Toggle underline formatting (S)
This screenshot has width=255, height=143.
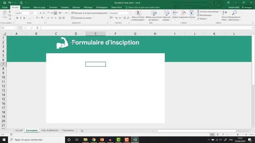click(24, 18)
